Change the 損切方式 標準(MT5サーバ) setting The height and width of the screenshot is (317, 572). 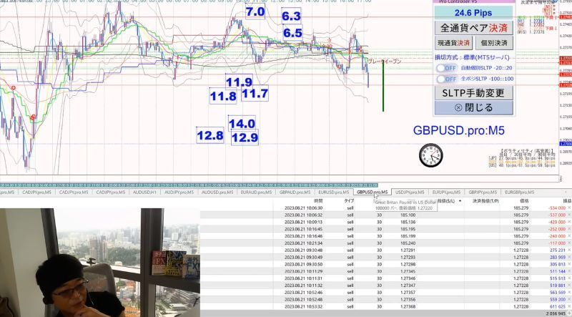(x=472, y=57)
